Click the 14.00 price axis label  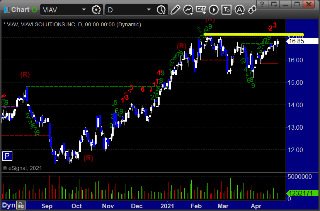[x=295, y=105]
